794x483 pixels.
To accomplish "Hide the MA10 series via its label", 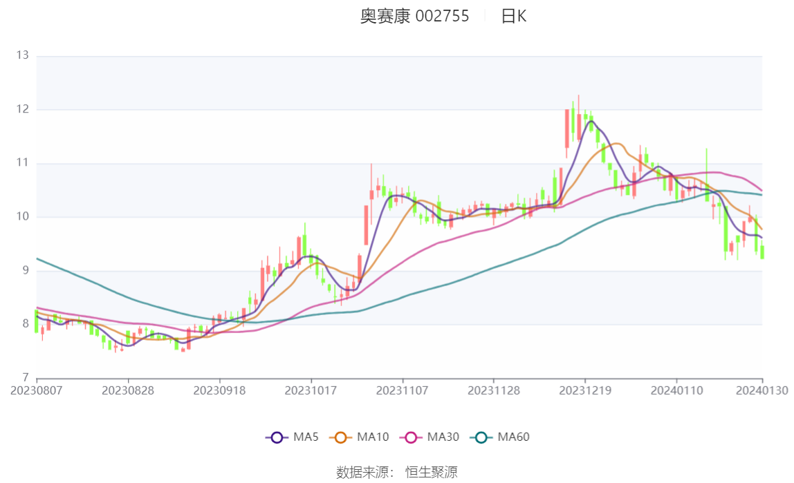I will 373,437.
